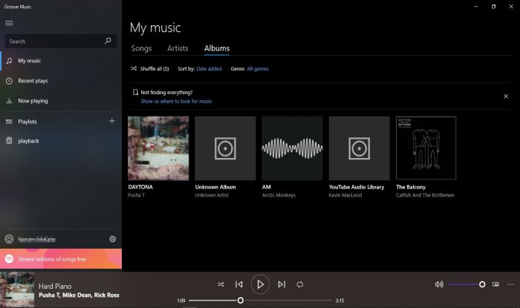This screenshot has width=520, height=308.
Task: Mute audio with speaker icon
Action: (439, 284)
